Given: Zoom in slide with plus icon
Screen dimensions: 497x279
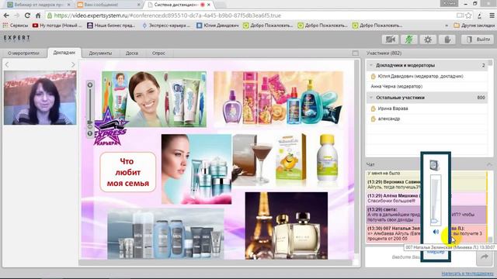Looking at the screenshot, I should (x=90, y=84).
